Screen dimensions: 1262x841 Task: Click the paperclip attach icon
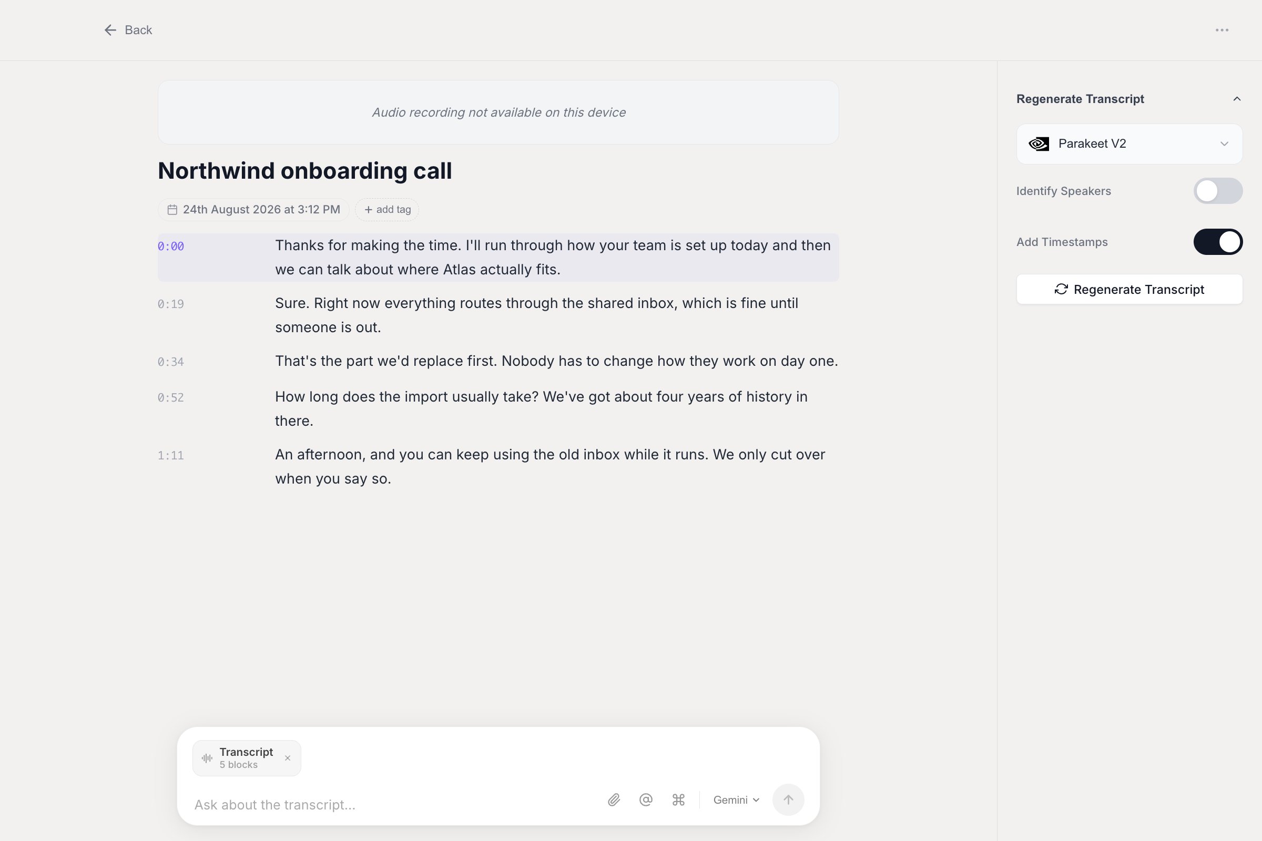pos(614,799)
